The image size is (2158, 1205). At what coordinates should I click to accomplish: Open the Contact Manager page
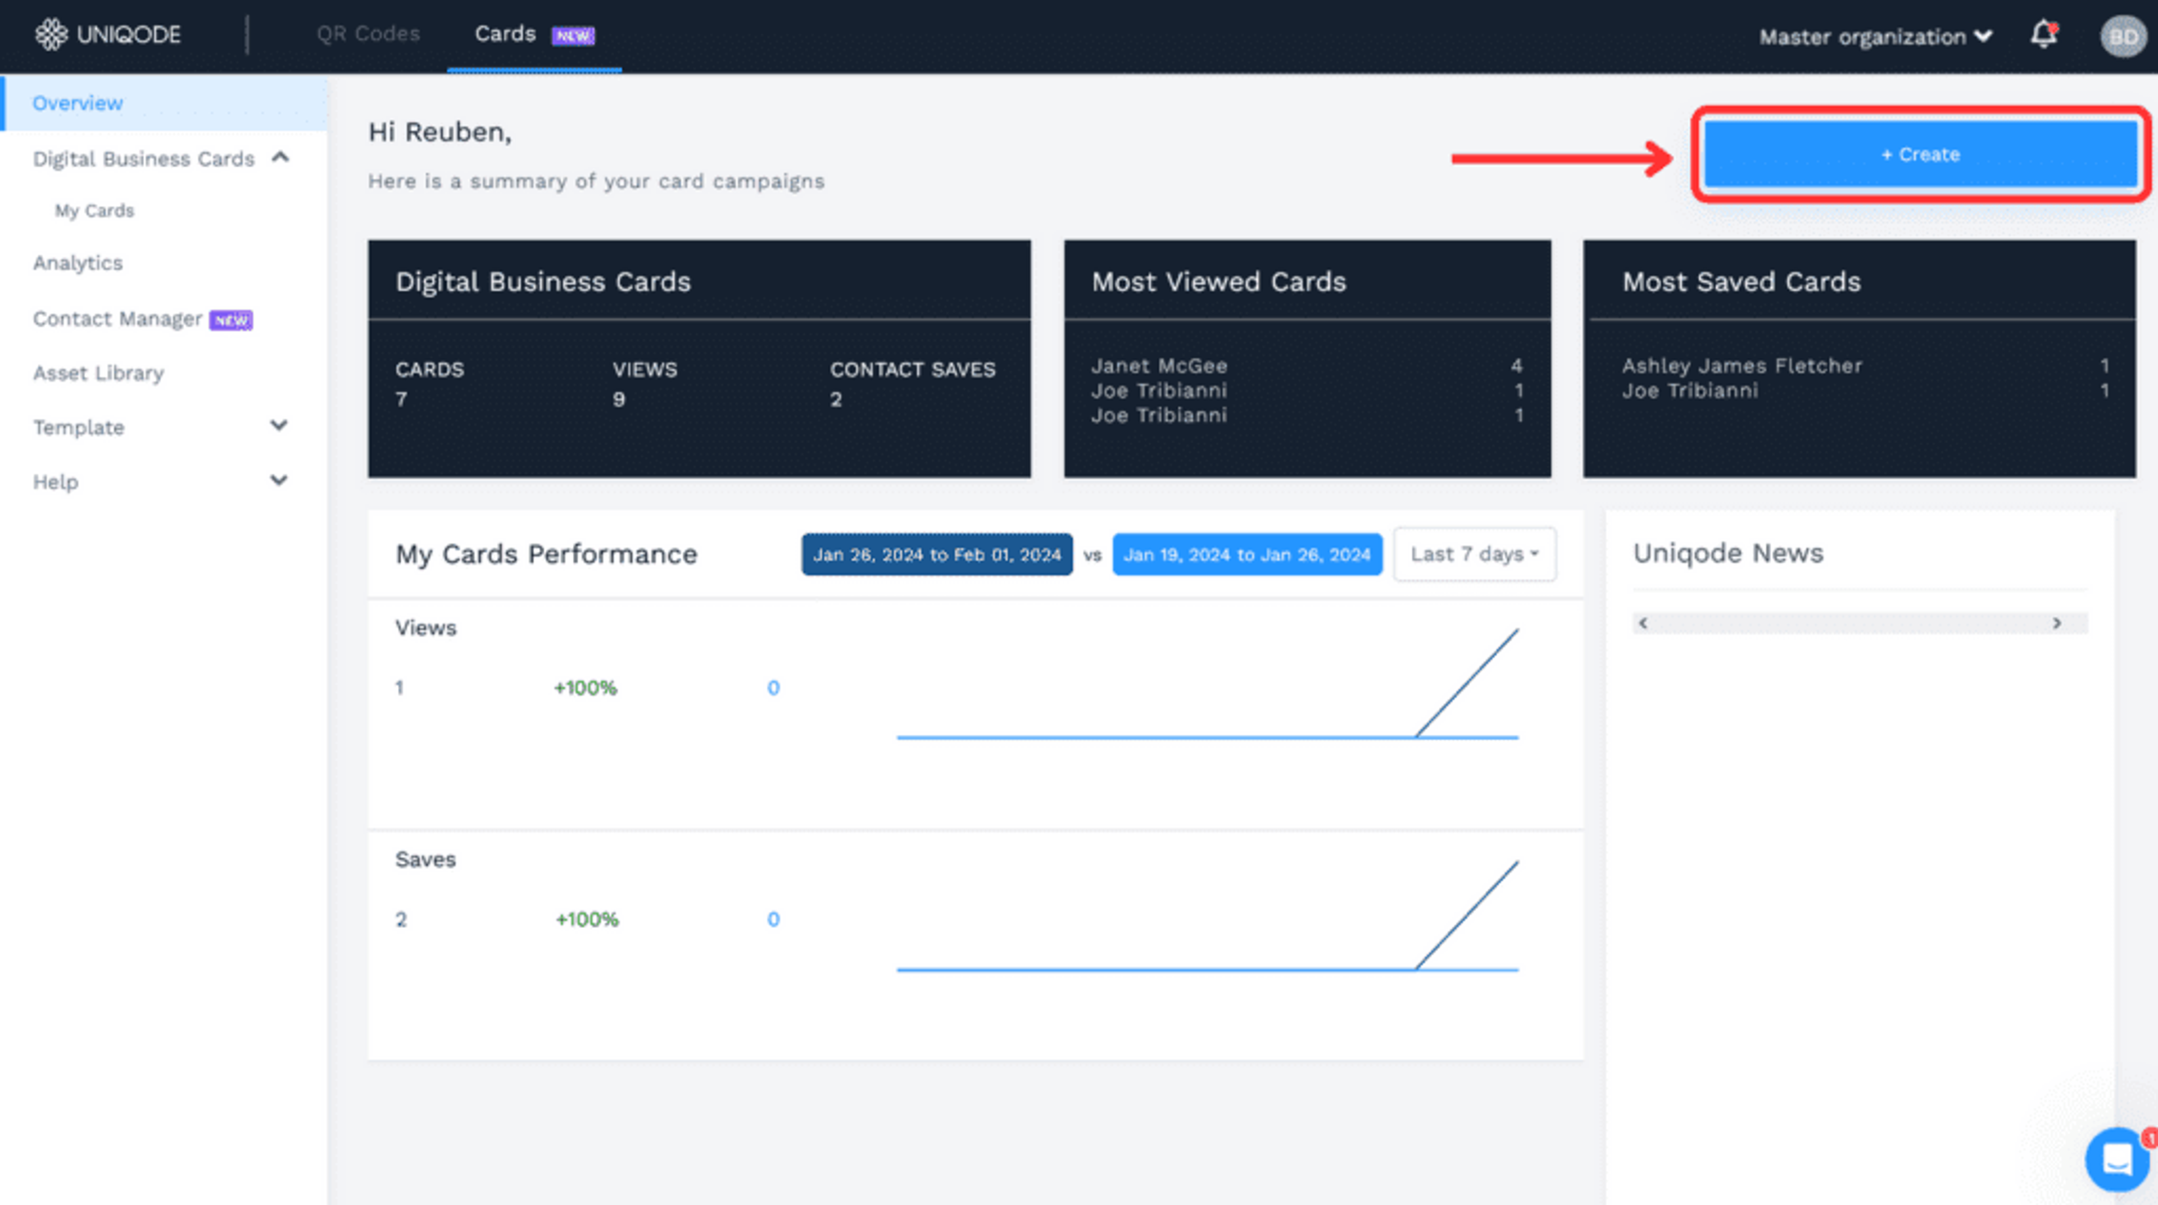click(117, 319)
